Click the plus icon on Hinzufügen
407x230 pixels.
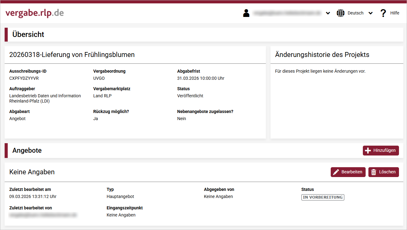pyautogui.click(x=368, y=151)
